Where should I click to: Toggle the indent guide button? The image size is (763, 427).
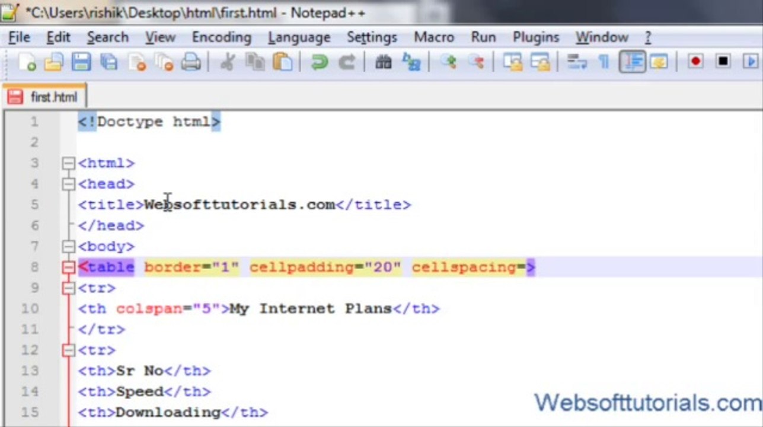tap(632, 62)
